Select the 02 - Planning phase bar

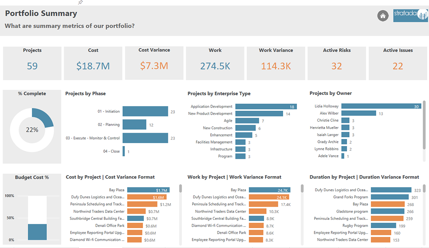(x=134, y=125)
